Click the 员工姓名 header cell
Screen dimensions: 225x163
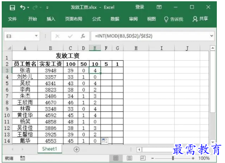pyautogui.click(x=25, y=64)
